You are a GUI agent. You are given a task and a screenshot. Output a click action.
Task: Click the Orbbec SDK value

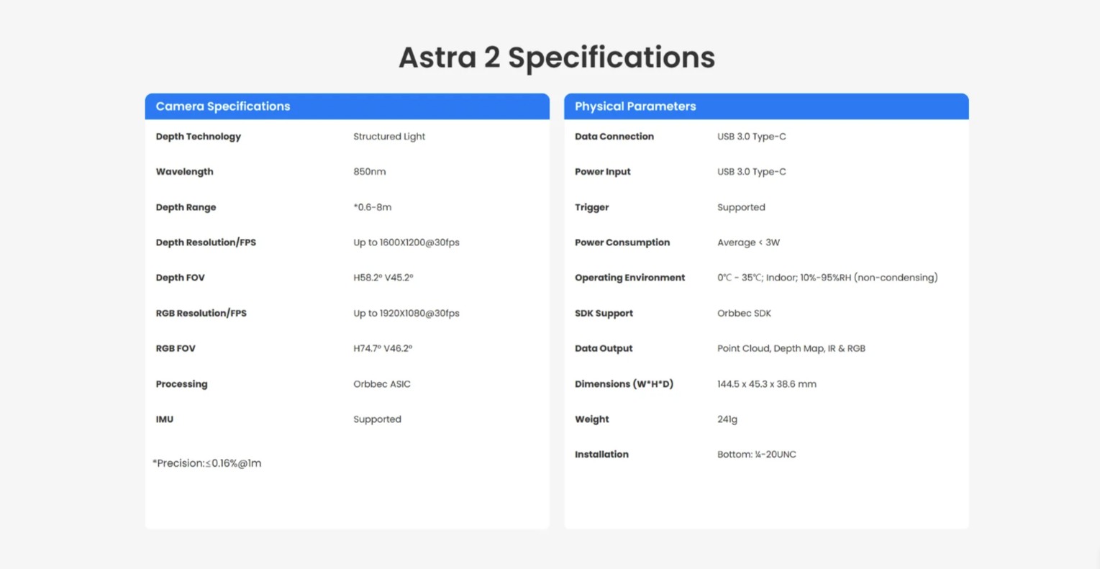(744, 314)
